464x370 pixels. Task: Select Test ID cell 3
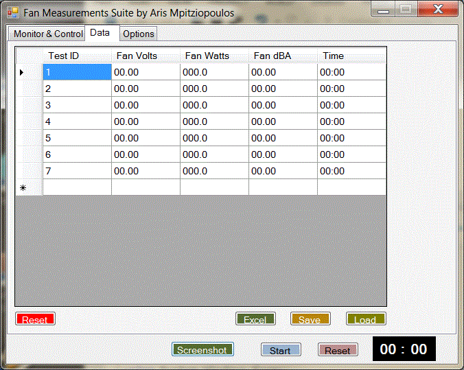pos(77,105)
